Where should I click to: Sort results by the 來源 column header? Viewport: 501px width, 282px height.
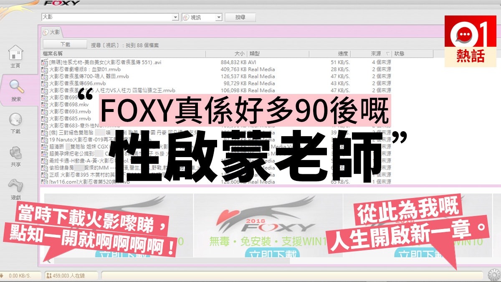coord(376,53)
